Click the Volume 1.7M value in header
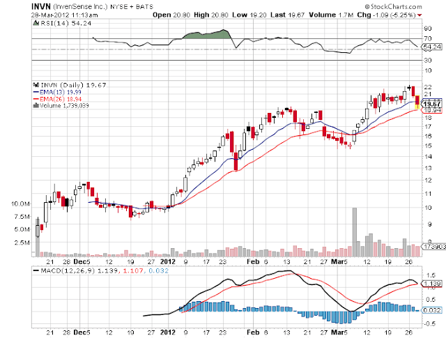The height and width of the screenshot is (338, 446). pos(331,15)
